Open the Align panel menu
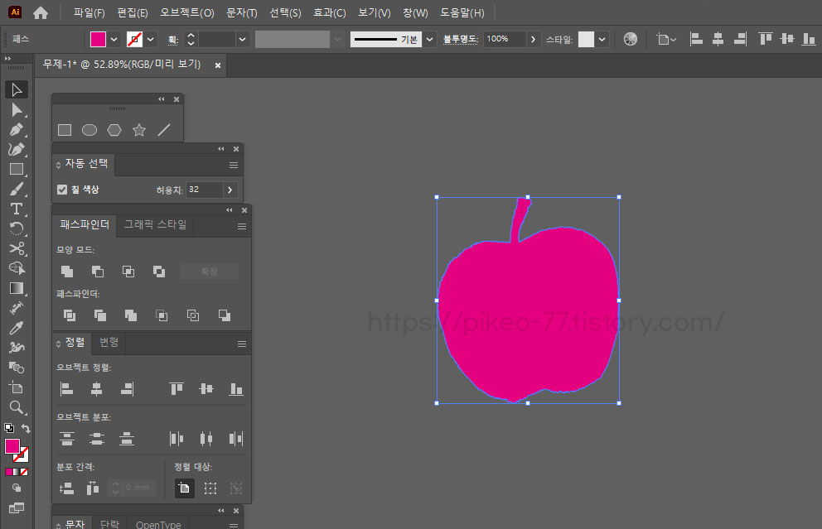The image size is (822, 529). tap(242, 344)
